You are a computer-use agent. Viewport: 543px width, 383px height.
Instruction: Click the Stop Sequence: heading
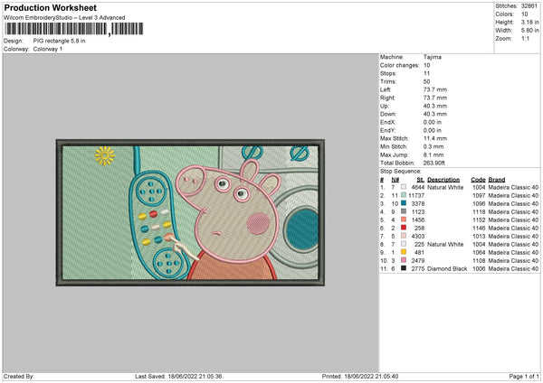click(x=400, y=171)
